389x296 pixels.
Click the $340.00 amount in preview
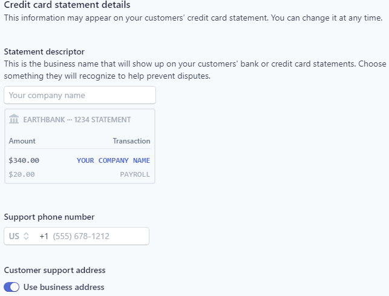[24, 160]
